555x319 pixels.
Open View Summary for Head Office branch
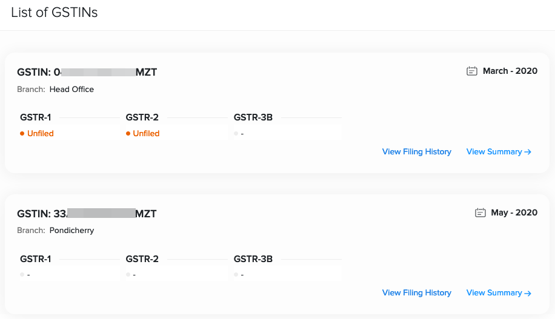(499, 152)
